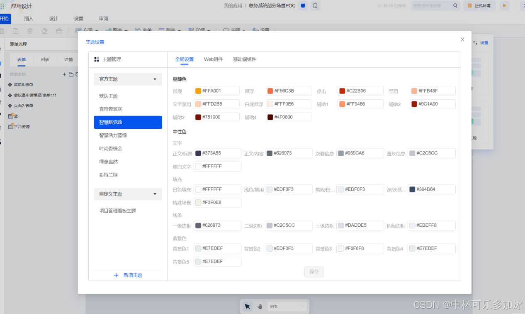Switch to tablet preview device icon
The width and height of the screenshot is (525, 314).
pyautogui.click(x=315, y=6)
